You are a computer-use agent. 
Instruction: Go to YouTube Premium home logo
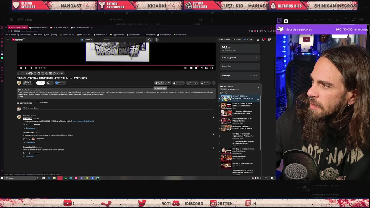point(18,40)
